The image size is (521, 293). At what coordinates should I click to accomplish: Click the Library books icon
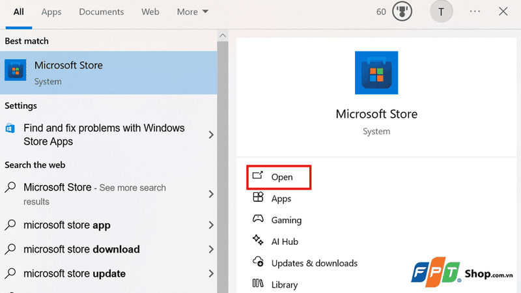pos(258,283)
